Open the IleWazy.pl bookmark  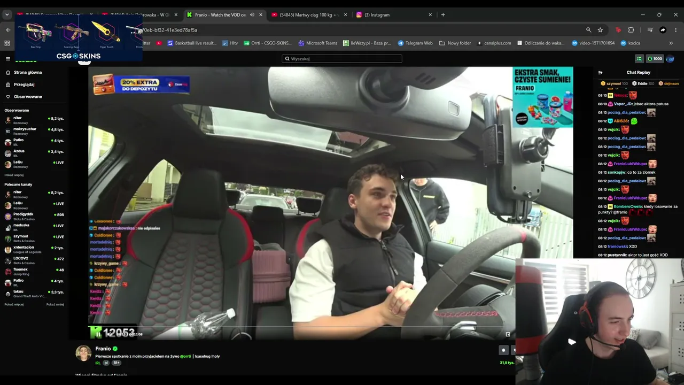point(367,43)
